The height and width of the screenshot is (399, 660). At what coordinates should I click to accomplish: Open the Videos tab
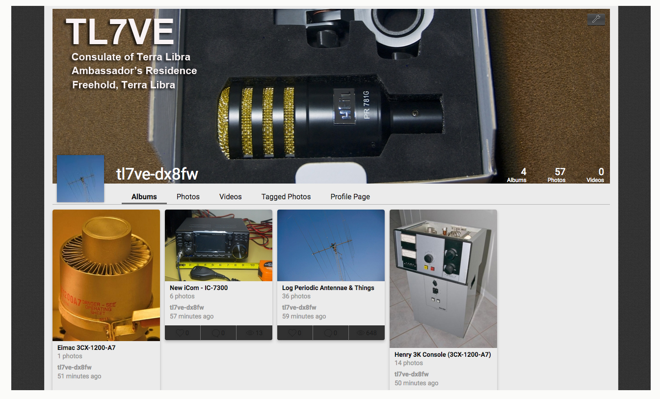[230, 197]
